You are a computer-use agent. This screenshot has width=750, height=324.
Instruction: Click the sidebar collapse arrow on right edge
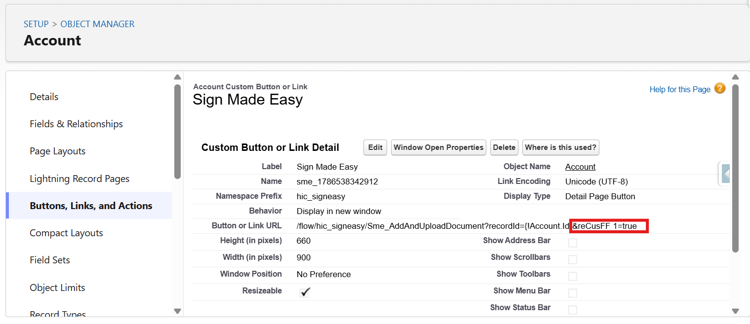pos(725,174)
